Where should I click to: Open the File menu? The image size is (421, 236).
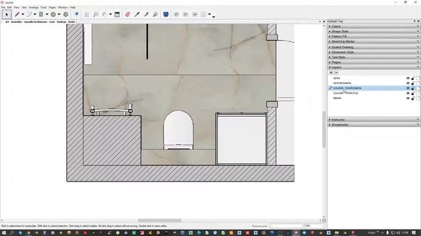[x=3, y=7]
